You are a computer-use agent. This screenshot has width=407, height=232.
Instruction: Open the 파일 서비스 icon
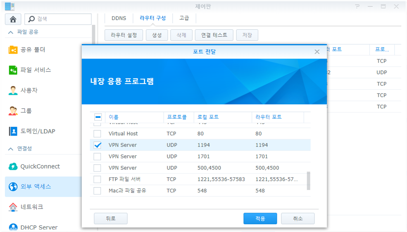(x=13, y=70)
